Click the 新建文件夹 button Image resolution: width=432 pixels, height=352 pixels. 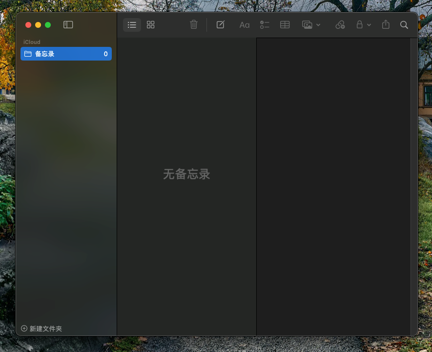point(41,329)
